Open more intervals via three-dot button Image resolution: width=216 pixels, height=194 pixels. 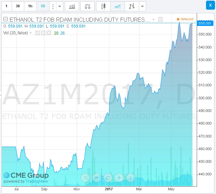[53, 6]
